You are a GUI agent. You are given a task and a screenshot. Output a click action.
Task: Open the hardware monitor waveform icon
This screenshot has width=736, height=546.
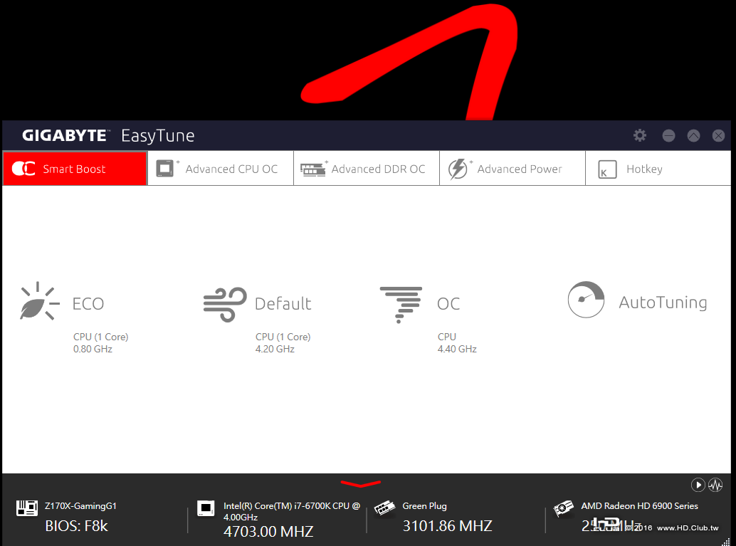(x=715, y=485)
